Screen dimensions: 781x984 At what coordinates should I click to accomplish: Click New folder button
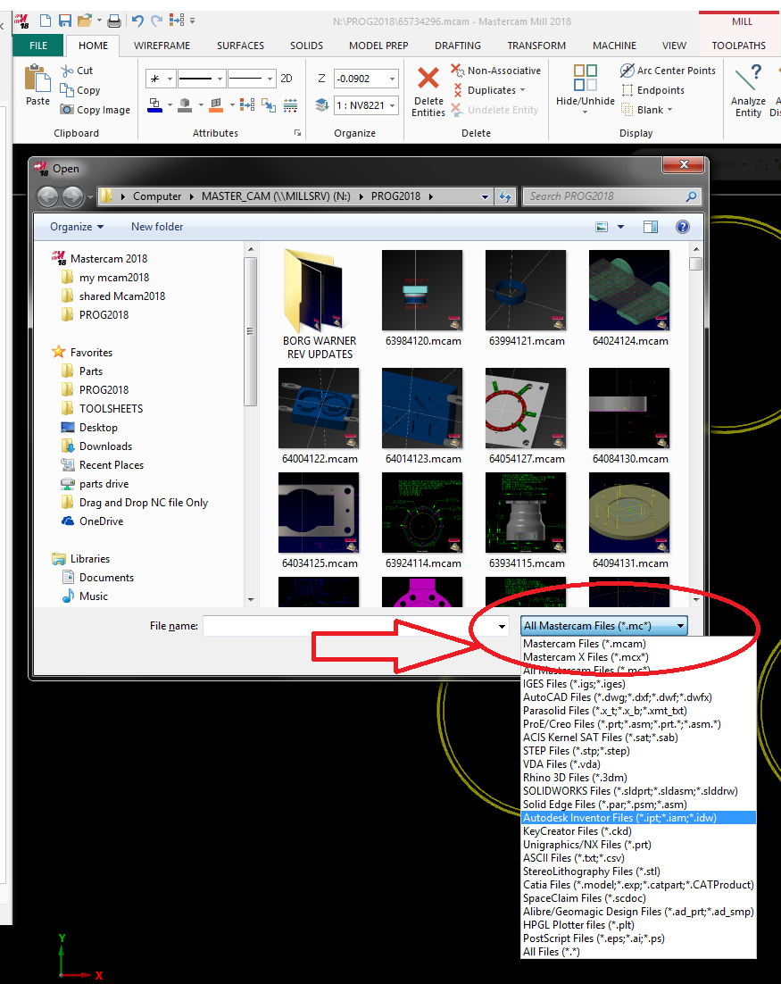tap(157, 227)
